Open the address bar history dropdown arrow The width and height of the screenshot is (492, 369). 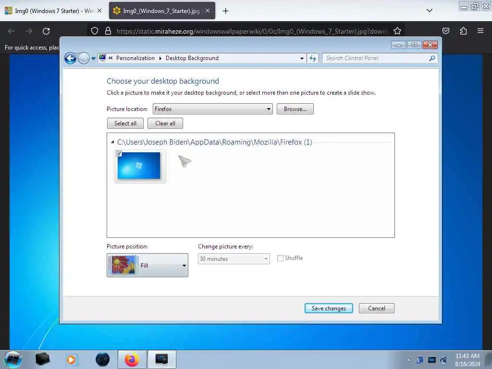pos(302,58)
